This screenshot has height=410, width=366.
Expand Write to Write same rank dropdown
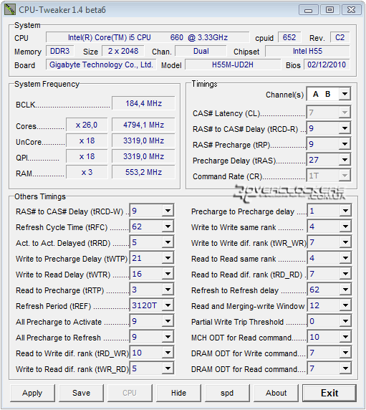(x=345, y=227)
